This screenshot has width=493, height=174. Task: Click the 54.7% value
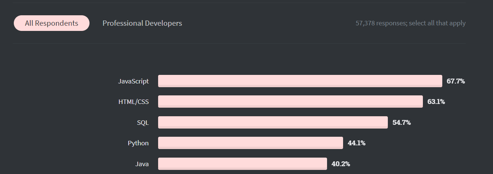tap(402, 122)
